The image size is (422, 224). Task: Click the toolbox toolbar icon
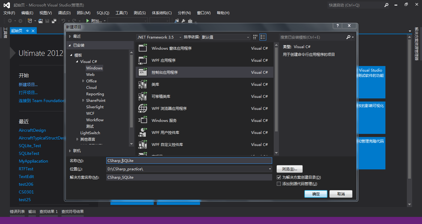(x=190, y=21)
